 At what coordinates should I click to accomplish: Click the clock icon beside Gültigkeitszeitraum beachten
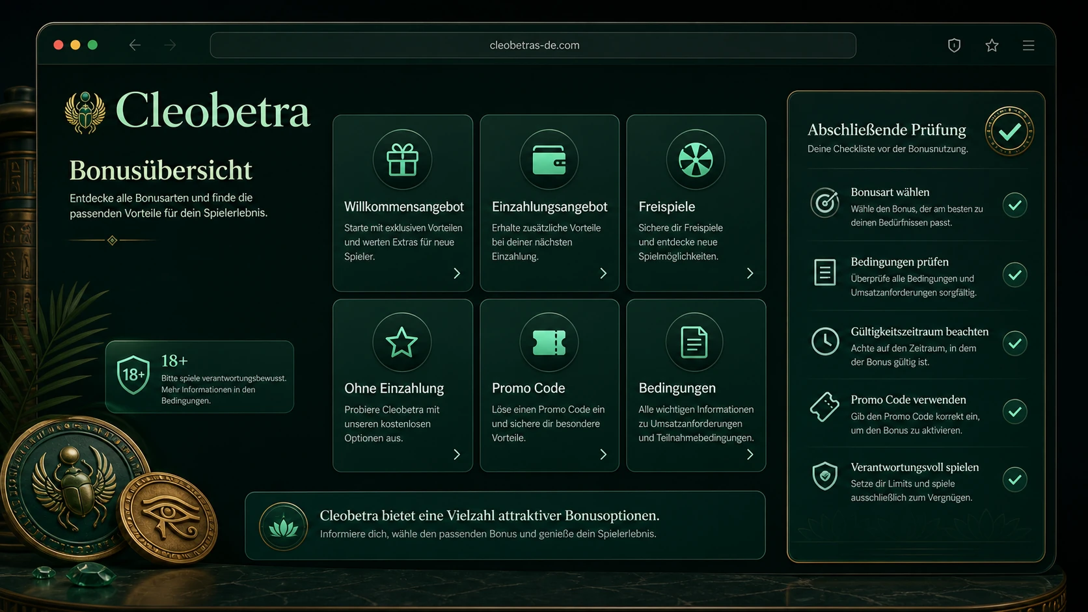tap(824, 341)
